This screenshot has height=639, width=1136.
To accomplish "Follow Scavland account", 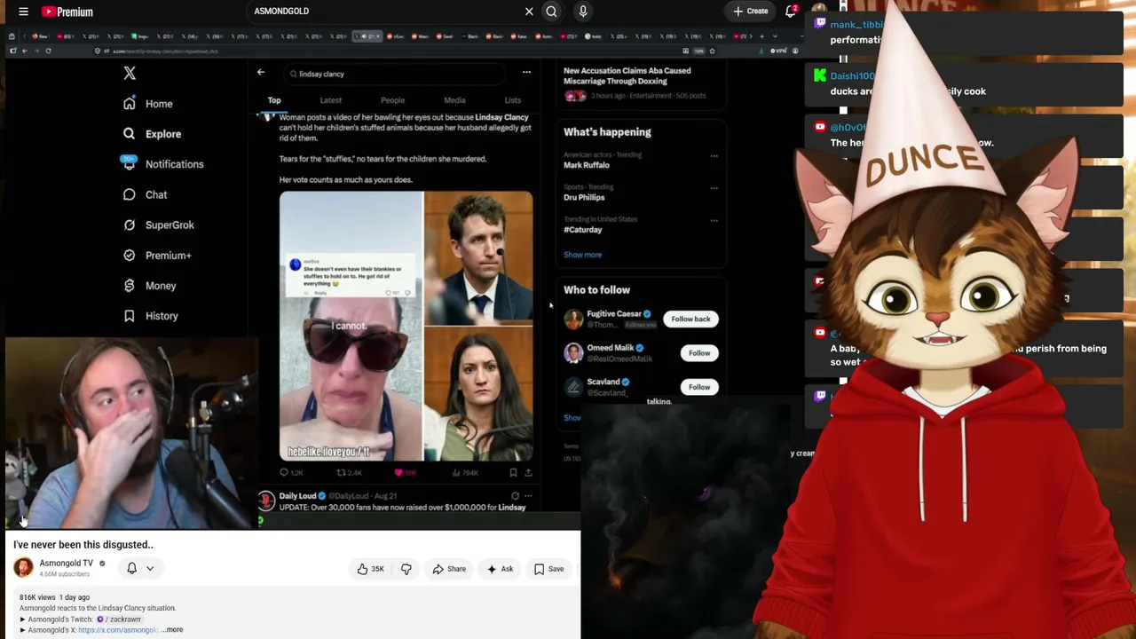I will point(699,387).
